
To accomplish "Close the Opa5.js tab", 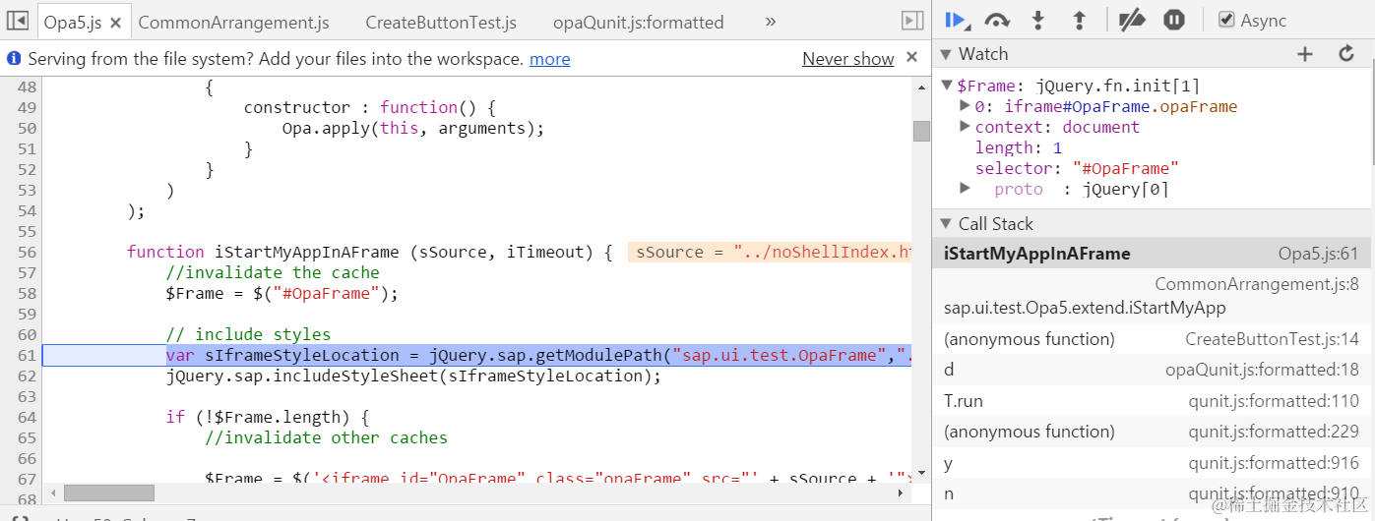I will pos(116,22).
